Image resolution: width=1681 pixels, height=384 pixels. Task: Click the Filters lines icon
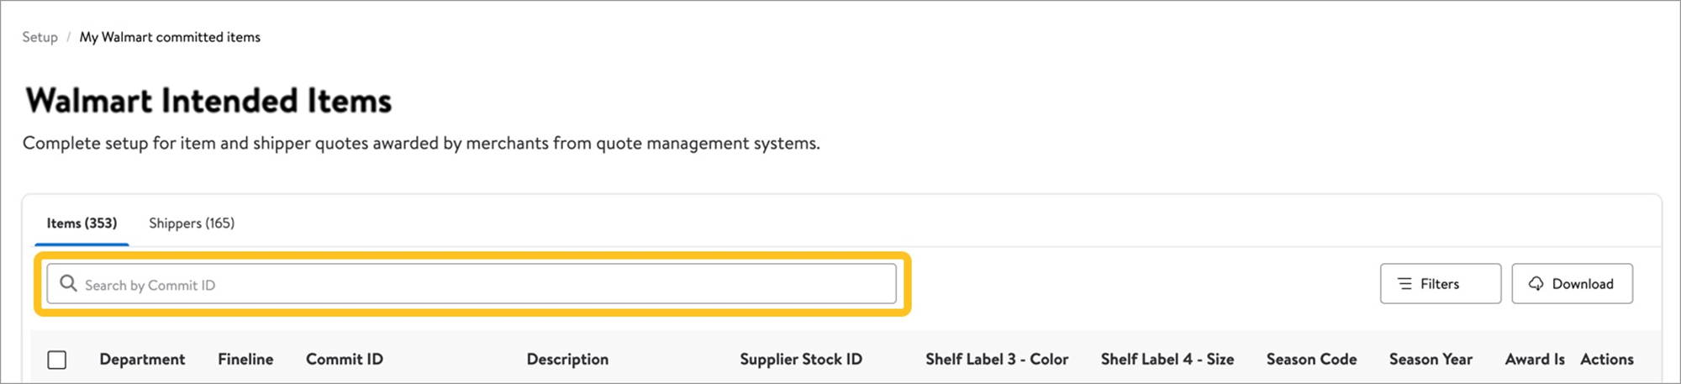1404,284
